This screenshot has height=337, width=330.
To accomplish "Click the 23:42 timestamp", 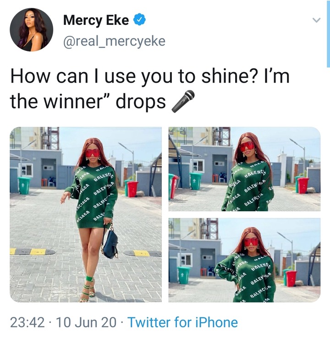I will 27,322.
